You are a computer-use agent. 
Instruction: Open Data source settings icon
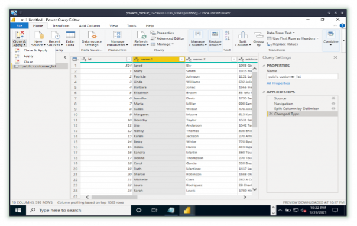click(92, 35)
